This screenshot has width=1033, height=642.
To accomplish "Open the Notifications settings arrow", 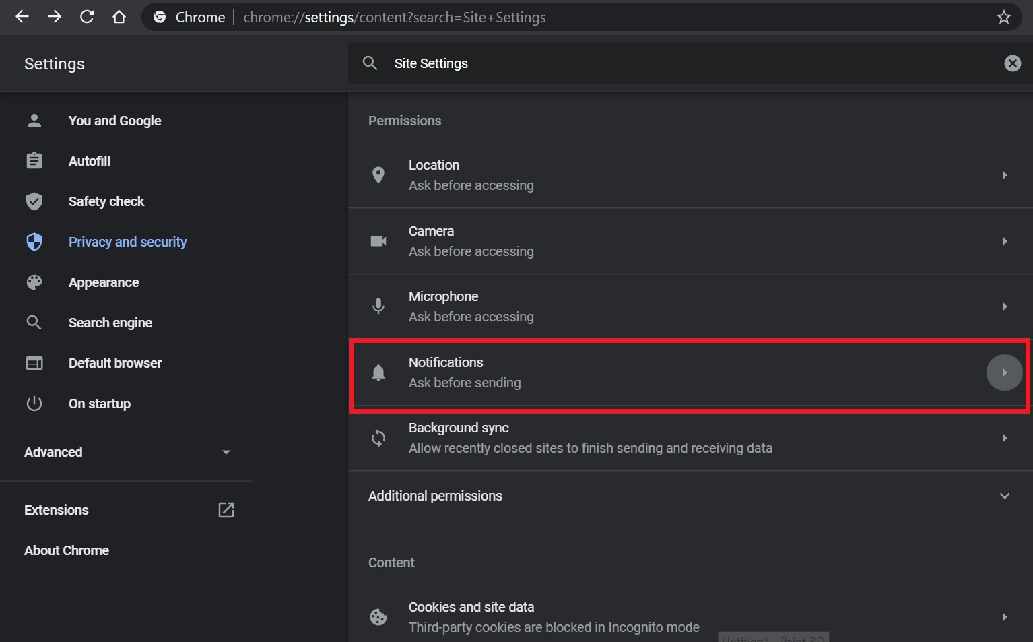I will click(1004, 372).
